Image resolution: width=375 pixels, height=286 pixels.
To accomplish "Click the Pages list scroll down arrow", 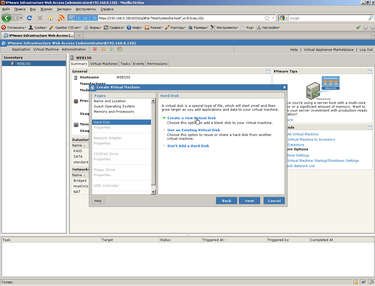I will (x=153, y=192).
